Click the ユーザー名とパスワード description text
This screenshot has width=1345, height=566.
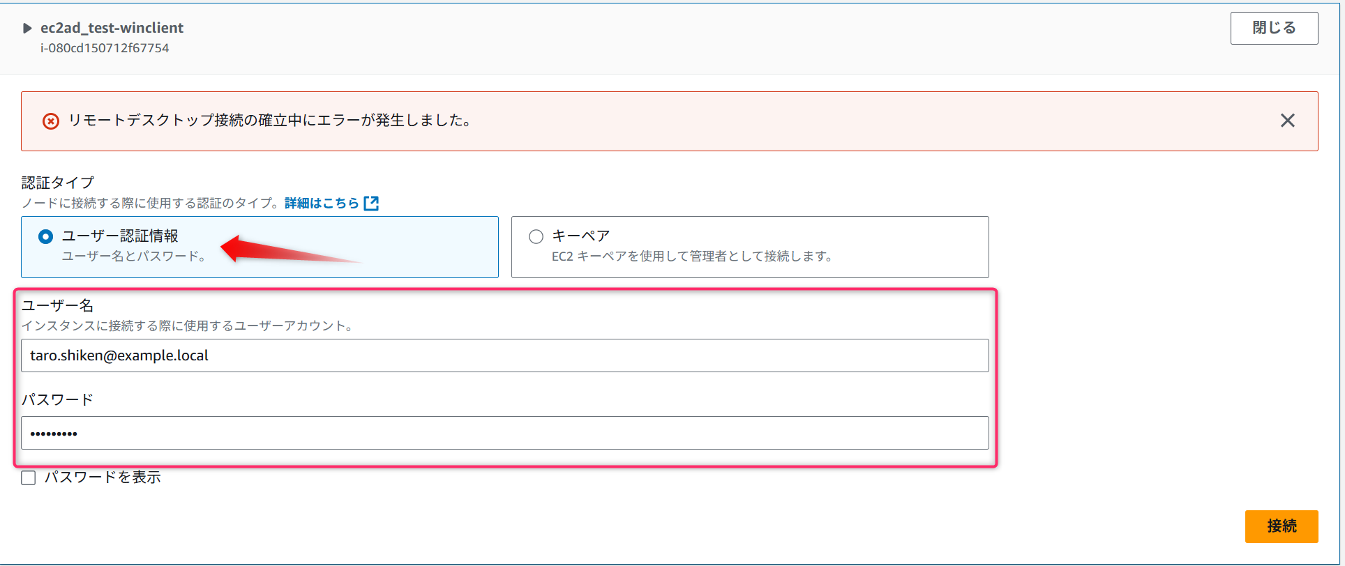pos(134,257)
